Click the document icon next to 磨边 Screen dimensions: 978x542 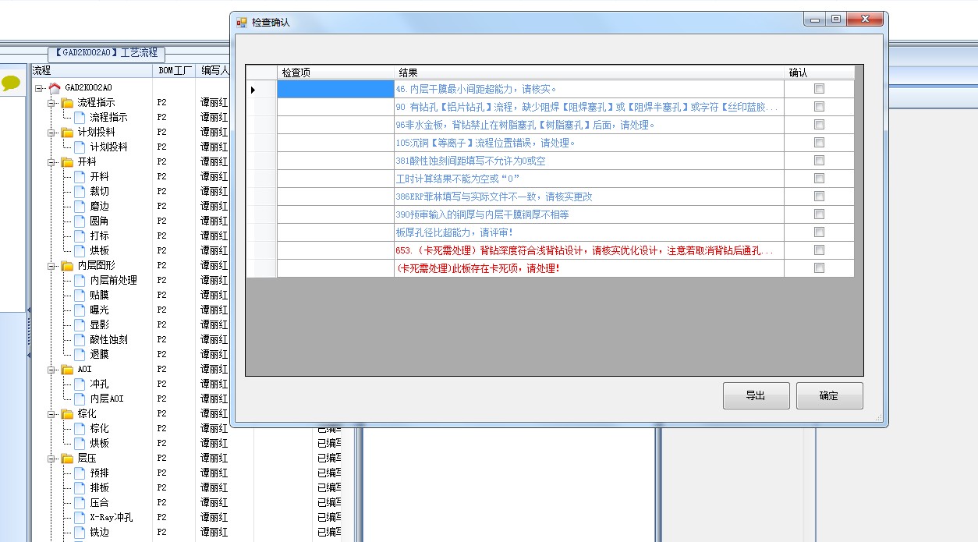click(80, 206)
